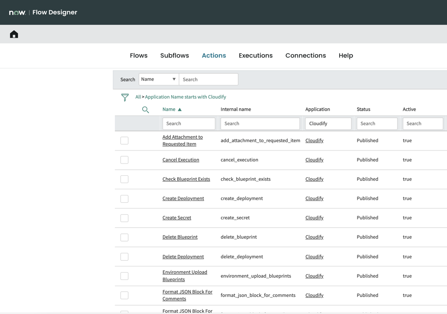Click true value in Delete Blueprint row

coord(407,237)
